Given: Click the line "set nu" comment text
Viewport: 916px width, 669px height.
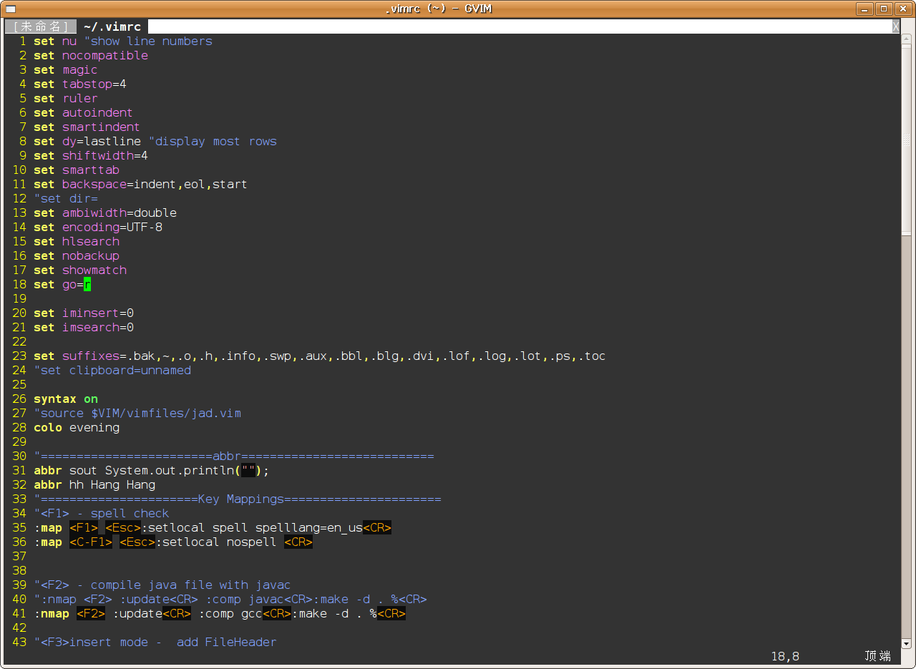Looking at the screenshot, I should (x=148, y=41).
